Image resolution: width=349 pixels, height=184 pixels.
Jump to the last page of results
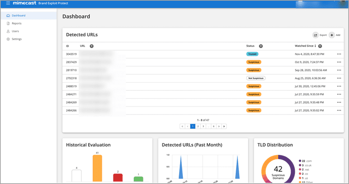[224, 126]
